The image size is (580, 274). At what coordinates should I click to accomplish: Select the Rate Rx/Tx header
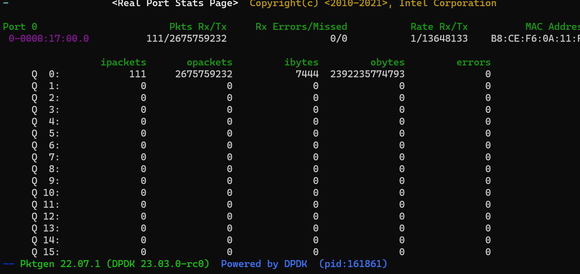coord(439,27)
